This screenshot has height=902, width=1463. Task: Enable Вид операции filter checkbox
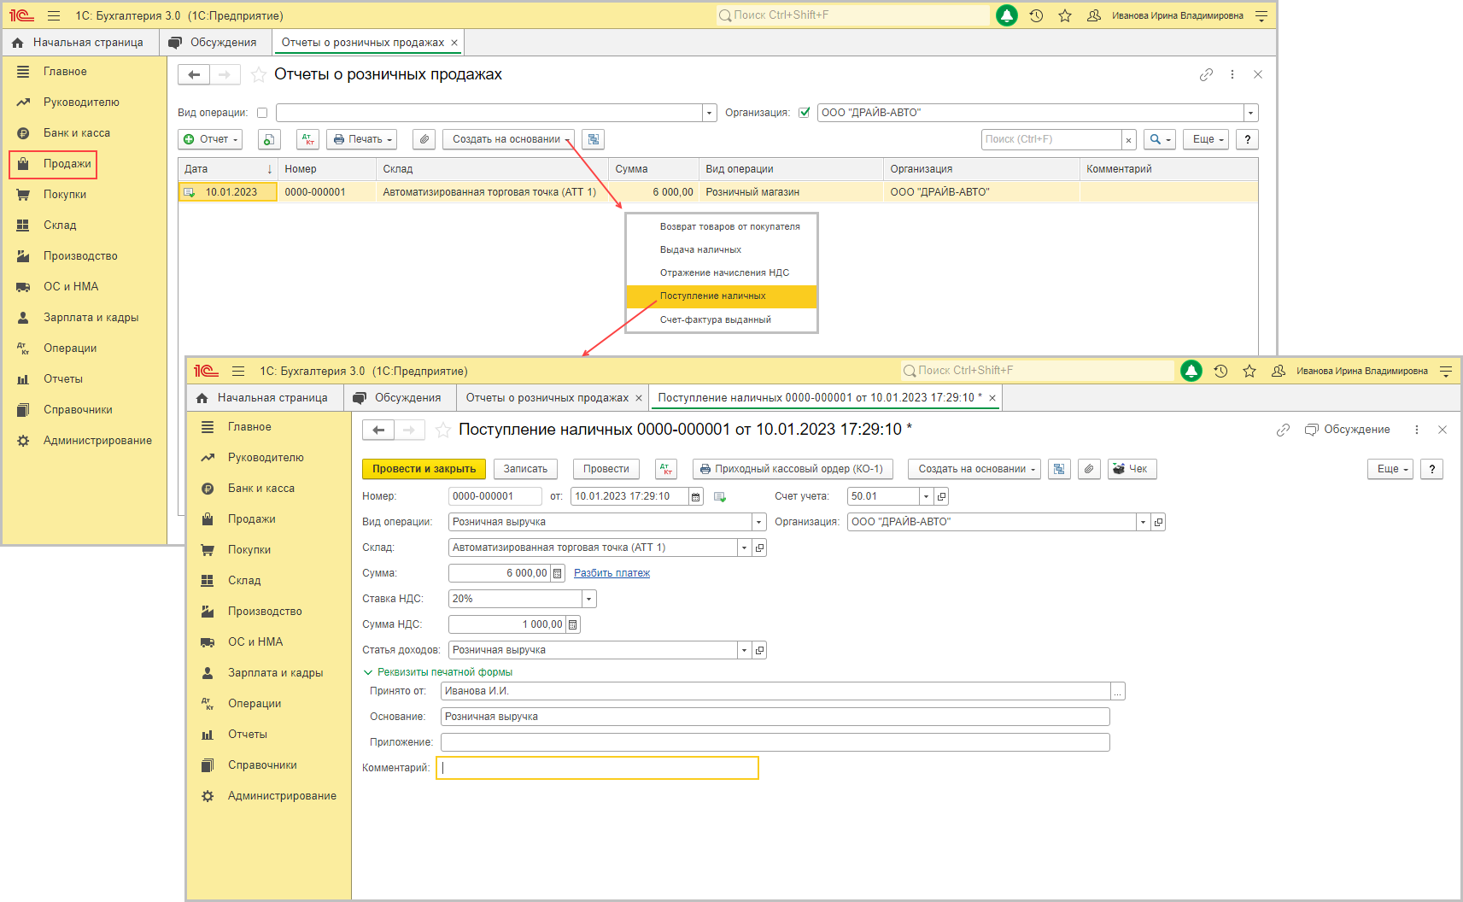coord(262,113)
